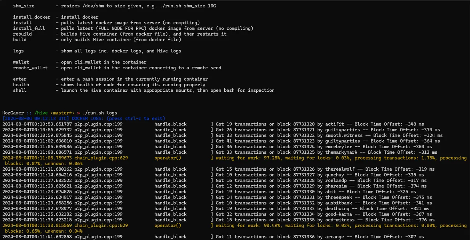This screenshot has height=240, width=470.
Task: Select the 'rebuild' command name
Action: [22, 34]
